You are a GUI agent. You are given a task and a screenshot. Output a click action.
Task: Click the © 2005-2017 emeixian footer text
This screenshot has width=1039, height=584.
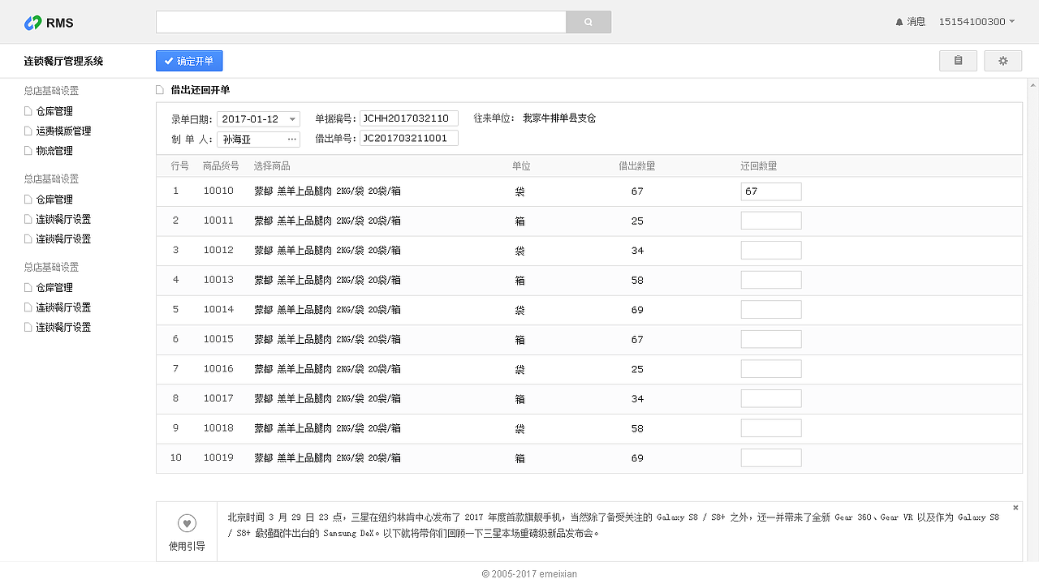[529, 573]
